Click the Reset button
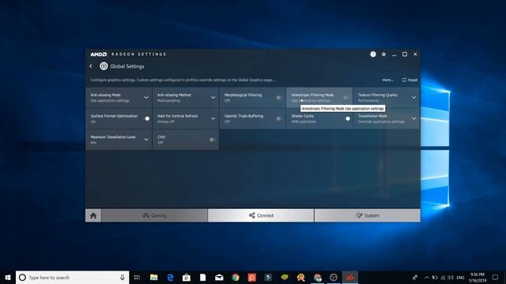The width and height of the screenshot is (506, 284). pos(410,80)
